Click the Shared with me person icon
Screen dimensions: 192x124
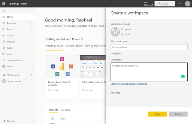(x=4, y=60)
